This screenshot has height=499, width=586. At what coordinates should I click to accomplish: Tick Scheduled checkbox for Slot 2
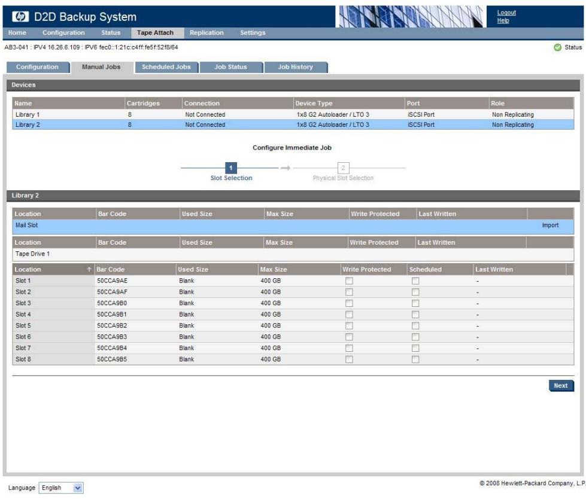point(415,292)
